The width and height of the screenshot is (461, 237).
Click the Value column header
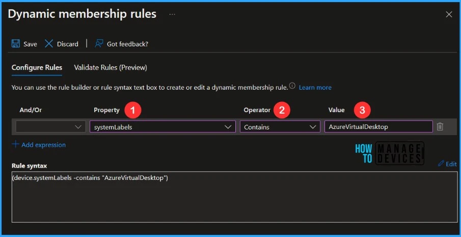pos(336,110)
